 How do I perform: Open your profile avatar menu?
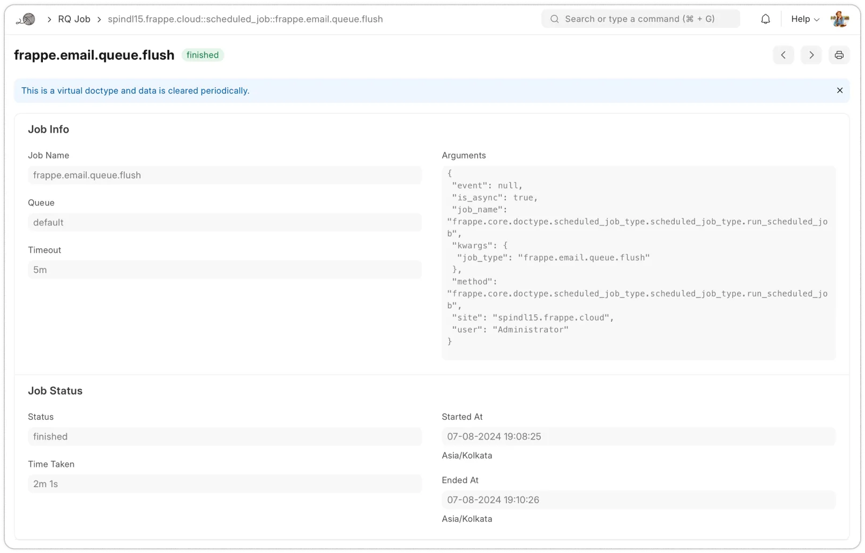coord(840,18)
